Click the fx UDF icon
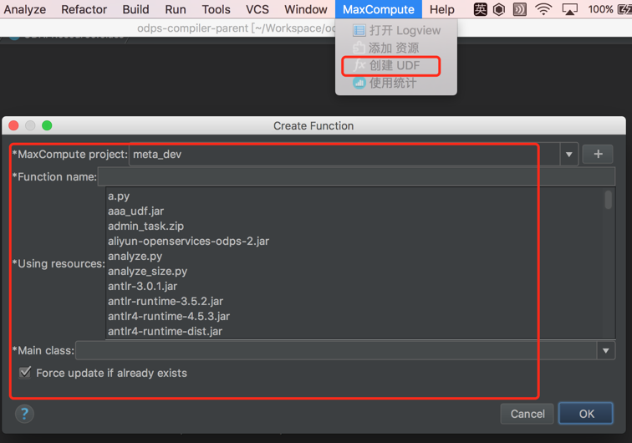Screen dimensions: 632x443 [359, 65]
